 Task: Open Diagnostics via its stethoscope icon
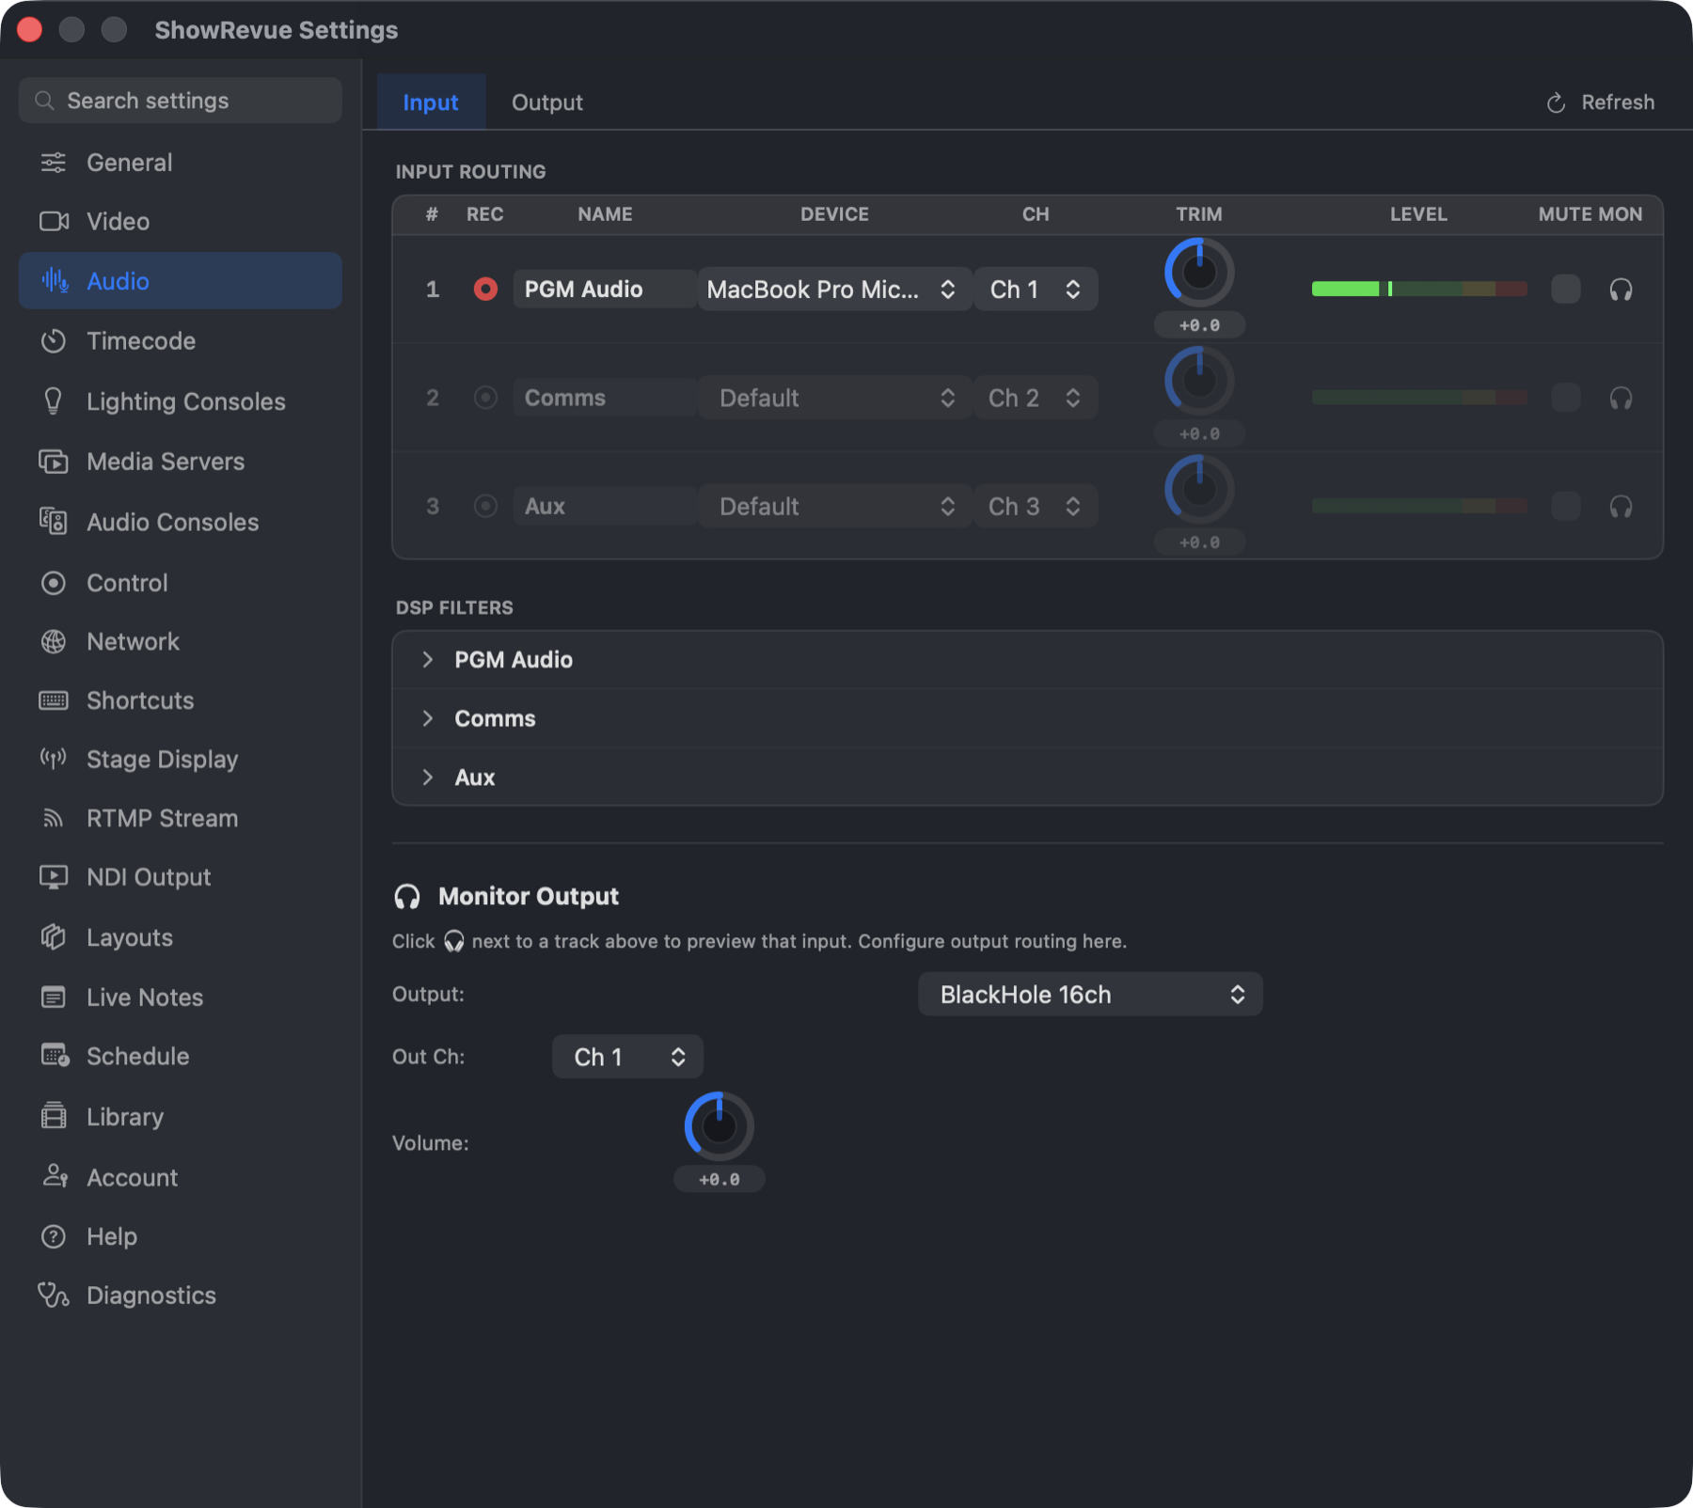54,1296
